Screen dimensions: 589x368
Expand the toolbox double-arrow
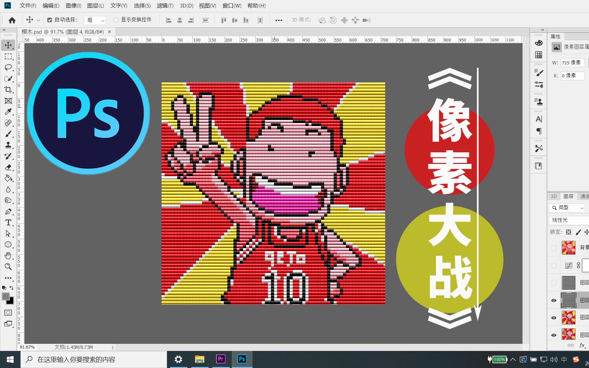[x=4, y=30]
